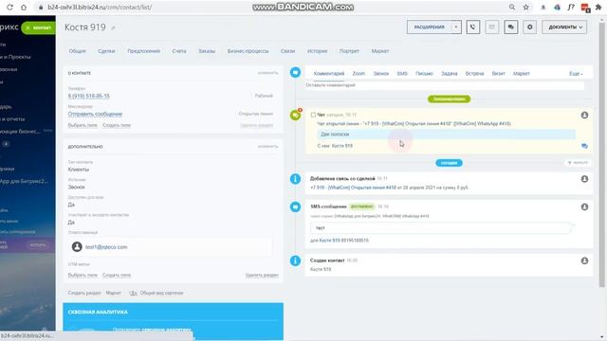Open the Общие tab

coord(77,51)
